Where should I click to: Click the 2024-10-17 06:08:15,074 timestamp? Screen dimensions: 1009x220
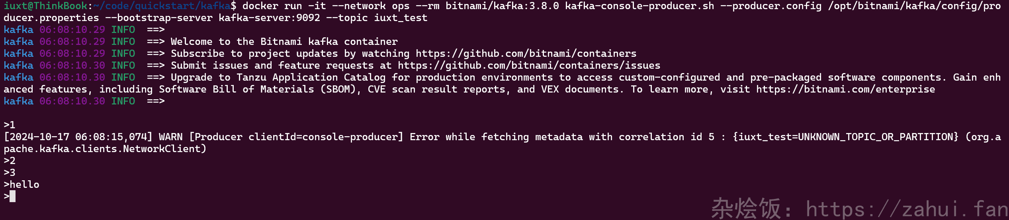coord(78,137)
